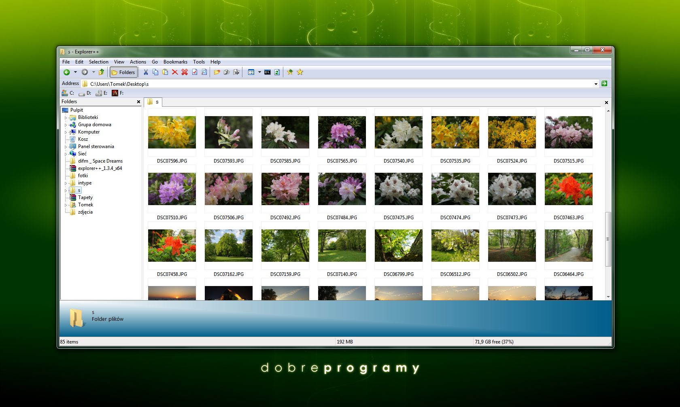This screenshot has width=680, height=407.
Task: Navigate up one folder level
Action: pos(101,72)
